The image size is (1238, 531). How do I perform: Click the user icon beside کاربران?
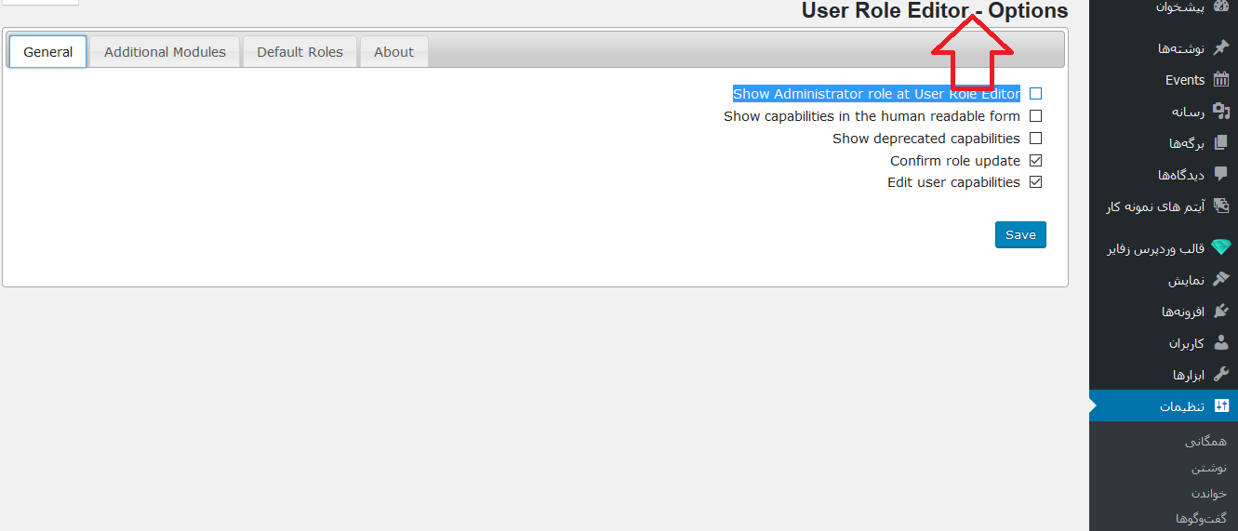(1221, 343)
